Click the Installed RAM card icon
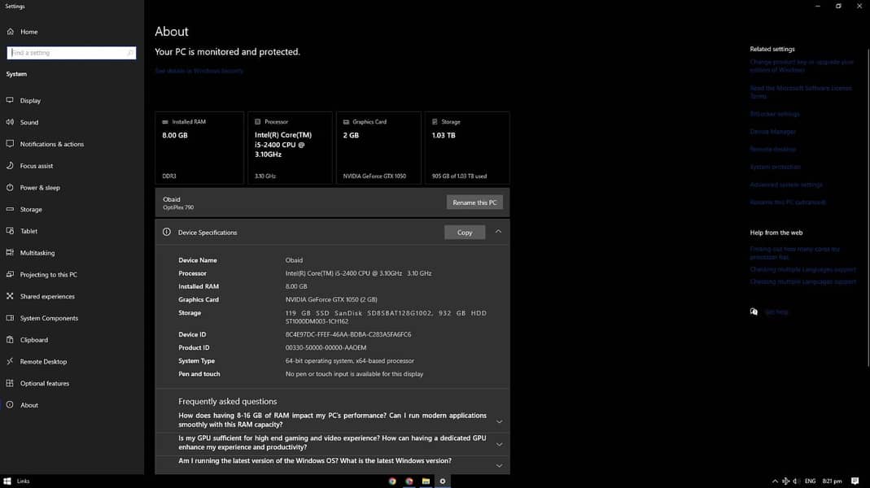Image resolution: width=870 pixels, height=488 pixels. (x=164, y=121)
